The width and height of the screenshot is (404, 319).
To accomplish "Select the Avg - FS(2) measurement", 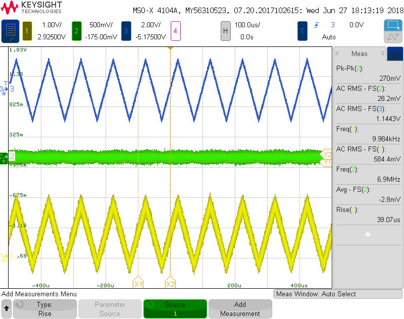I will coord(368,194).
